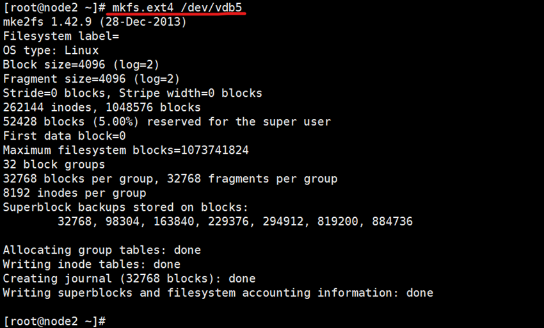Click the Creating journal (32768 blocks) line
This screenshot has width=544, height=328.
tap(129, 279)
